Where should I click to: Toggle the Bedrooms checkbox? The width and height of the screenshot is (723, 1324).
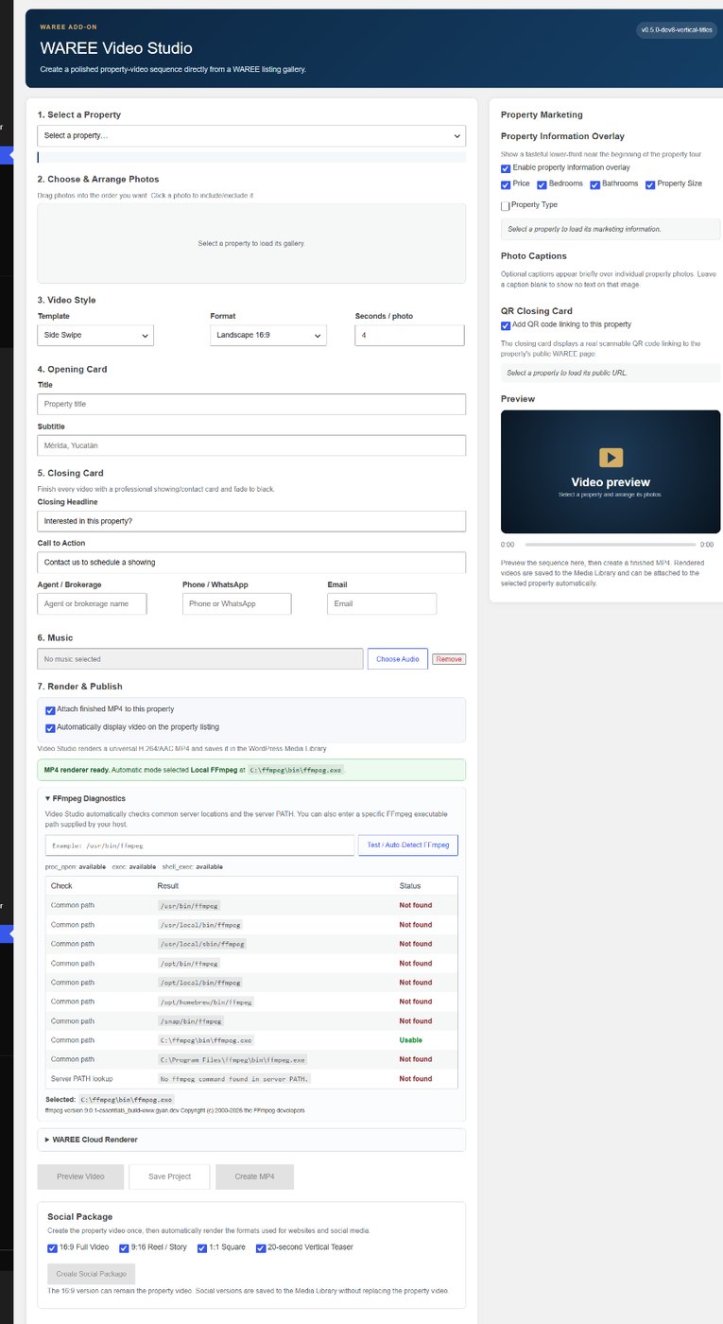(542, 184)
